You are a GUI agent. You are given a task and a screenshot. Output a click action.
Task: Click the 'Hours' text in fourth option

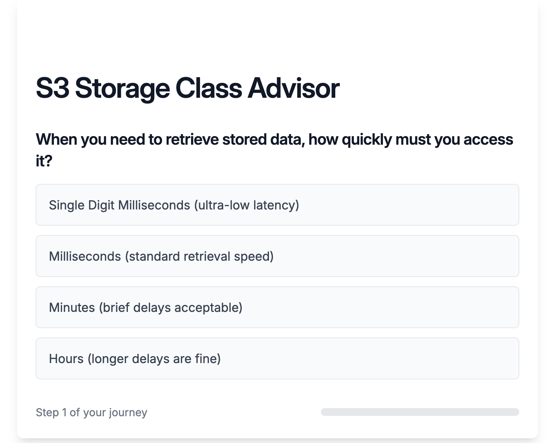click(66, 359)
